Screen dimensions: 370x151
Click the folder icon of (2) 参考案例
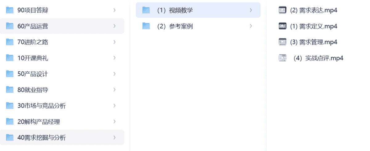(x=146, y=26)
